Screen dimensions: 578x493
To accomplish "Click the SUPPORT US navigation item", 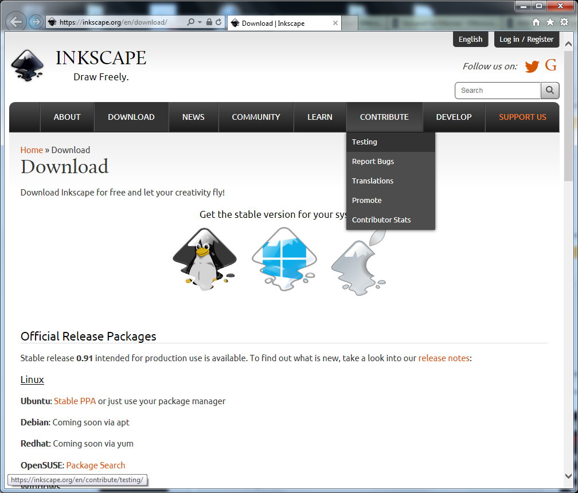I will point(522,117).
